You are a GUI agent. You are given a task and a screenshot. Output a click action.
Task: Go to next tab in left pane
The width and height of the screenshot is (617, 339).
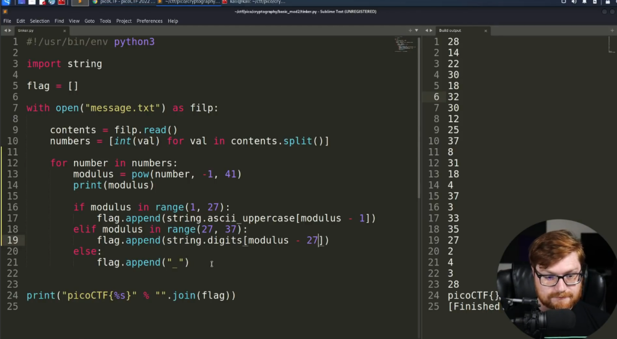pos(10,30)
